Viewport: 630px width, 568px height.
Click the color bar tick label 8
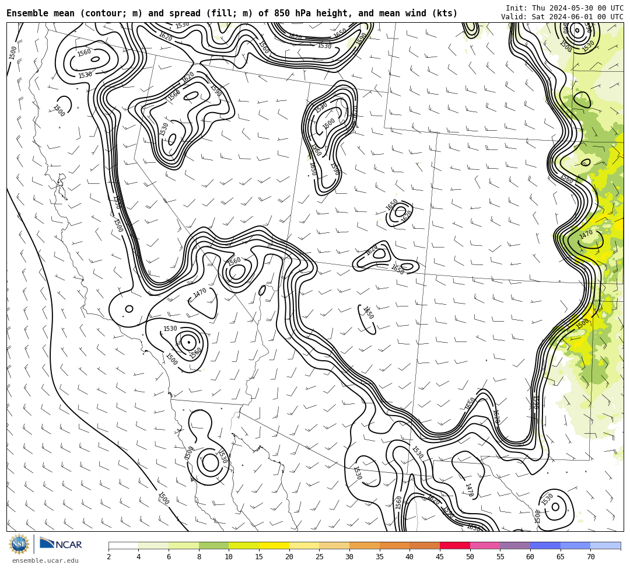pos(199,557)
